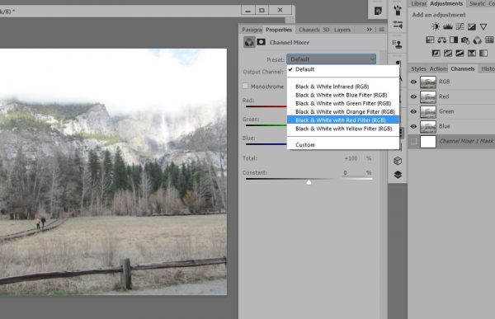Choose Black & White with Blue Filter preset
The height and width of the screenshot is (319, 495).
point(343,95)
